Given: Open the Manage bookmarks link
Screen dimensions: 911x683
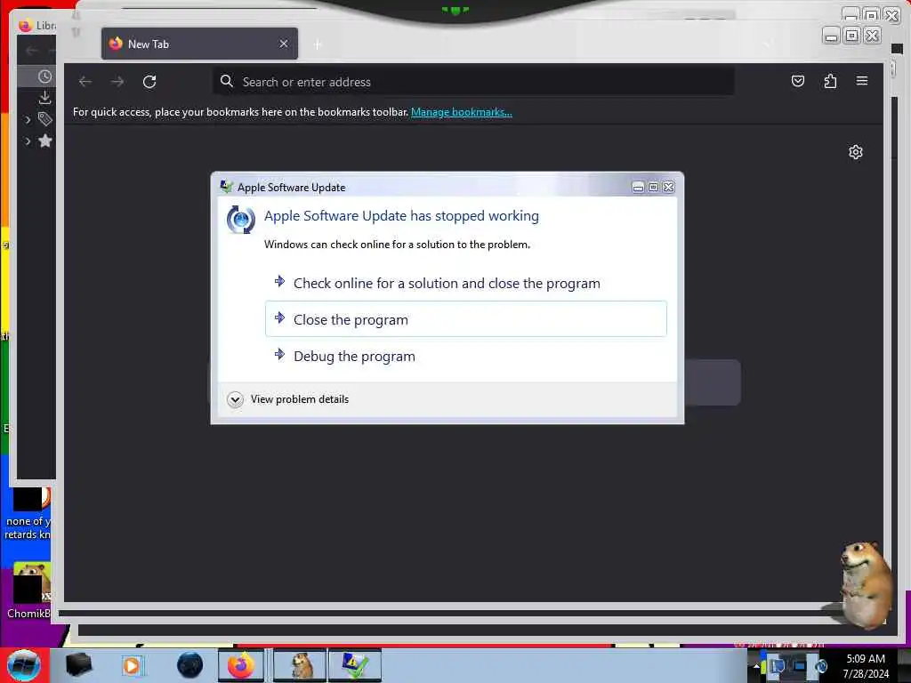Looking at the screenshot, I should [462, 112].
